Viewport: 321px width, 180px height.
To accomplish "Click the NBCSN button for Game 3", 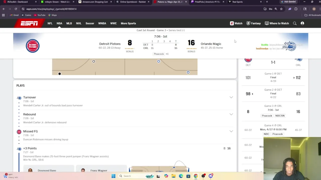I will coord(280,116).
